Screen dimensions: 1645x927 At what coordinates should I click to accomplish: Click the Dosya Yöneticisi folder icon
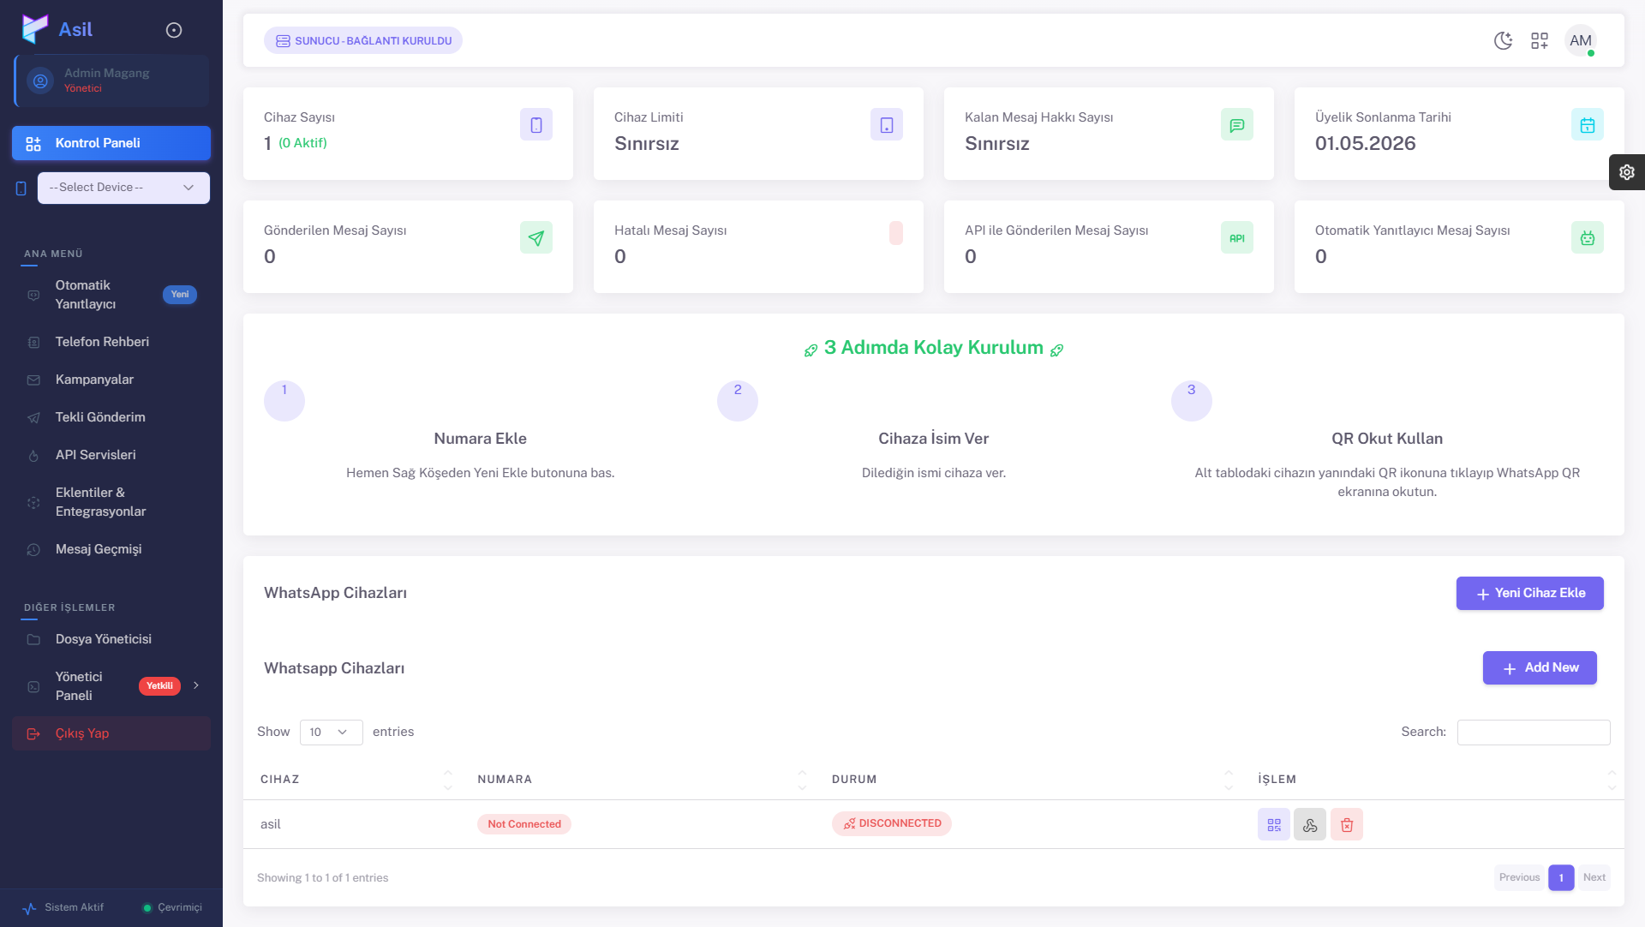33,640
